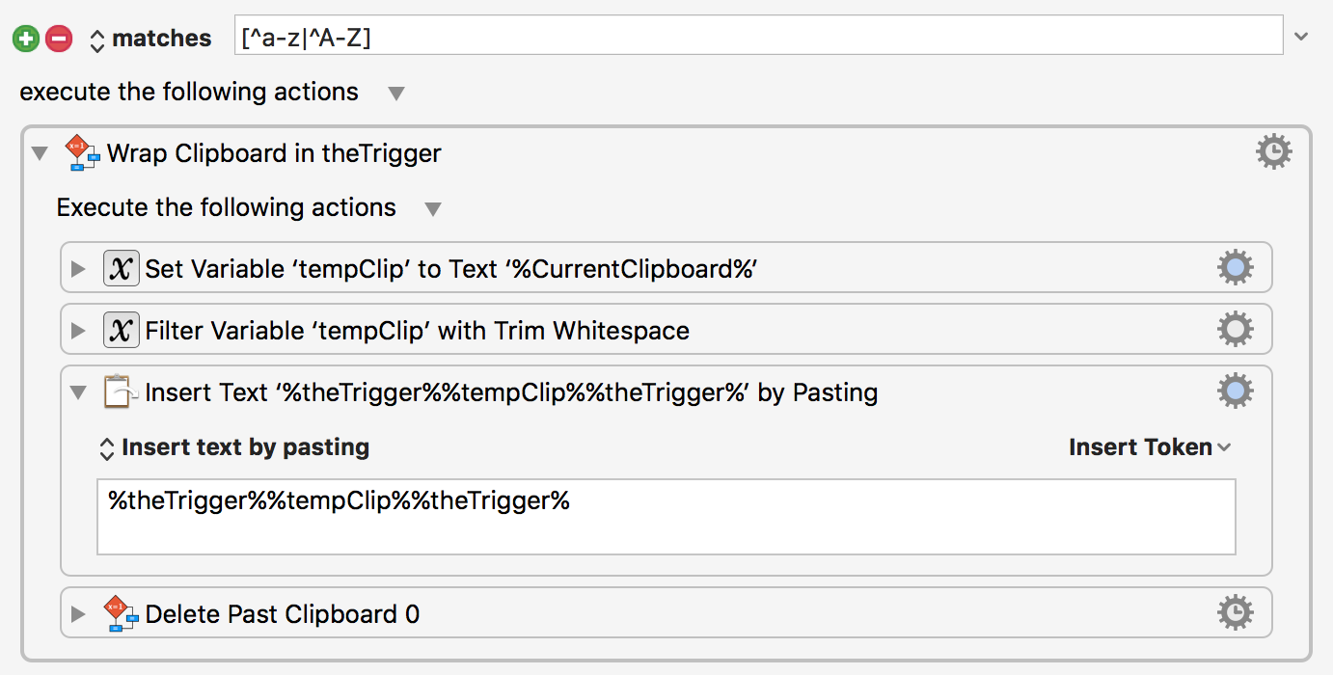Click the Set Variable X icon
Viewport: 1333px width, 675px height.
point(122,269)
